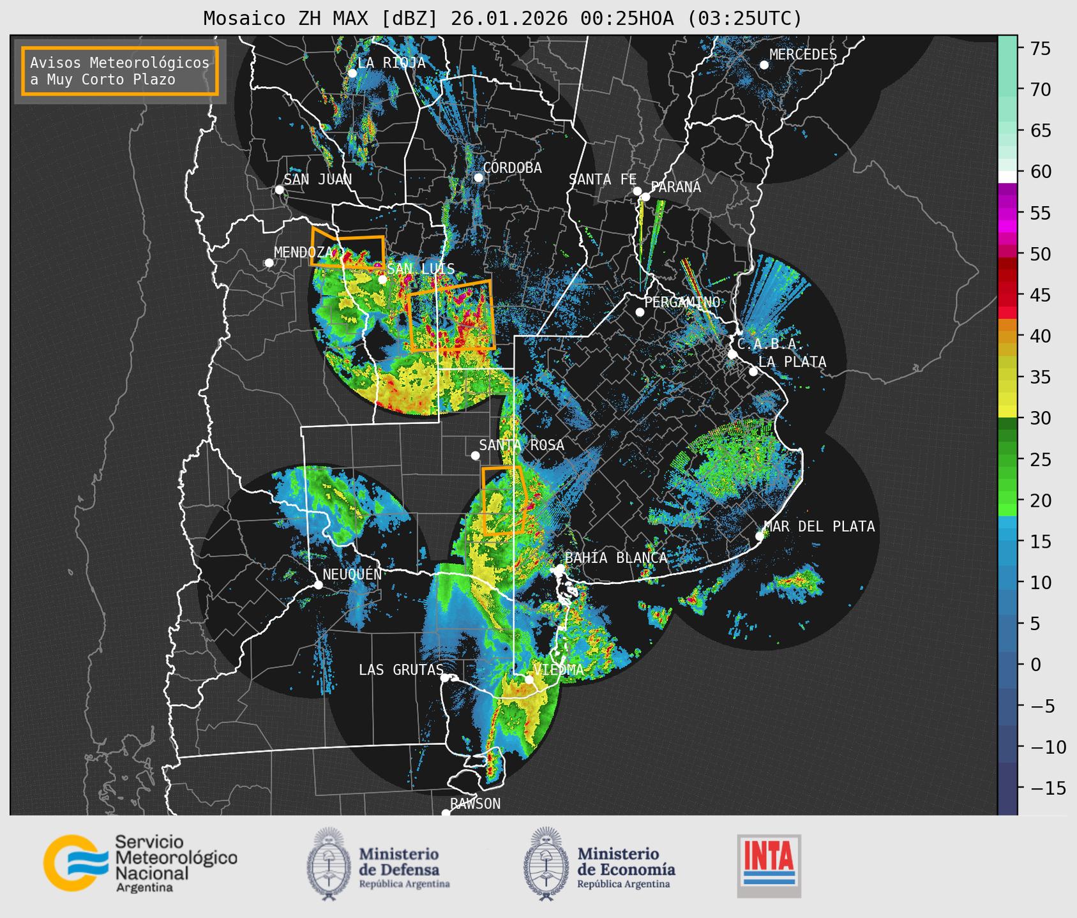Screen dimensions: 1077x918
Task: Select the Pergamino city marker dot
Action: (640, 312)
